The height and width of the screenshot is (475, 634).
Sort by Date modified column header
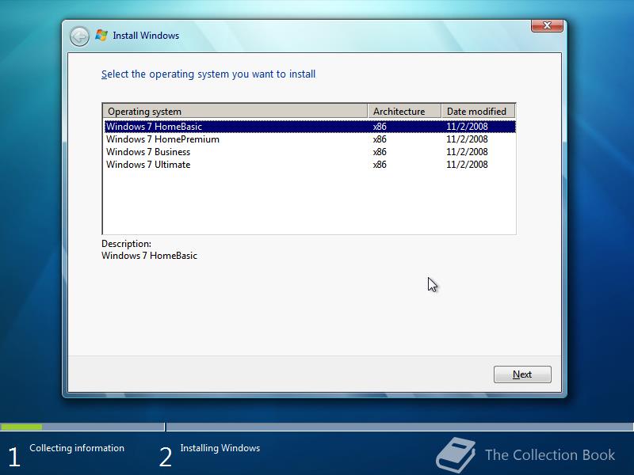point(479,111)
